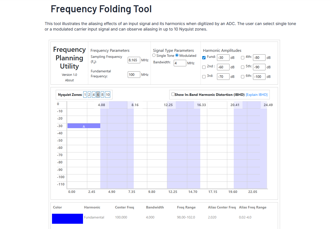Open the About link
Screen dimensions: 331x229
coord(69,80)
